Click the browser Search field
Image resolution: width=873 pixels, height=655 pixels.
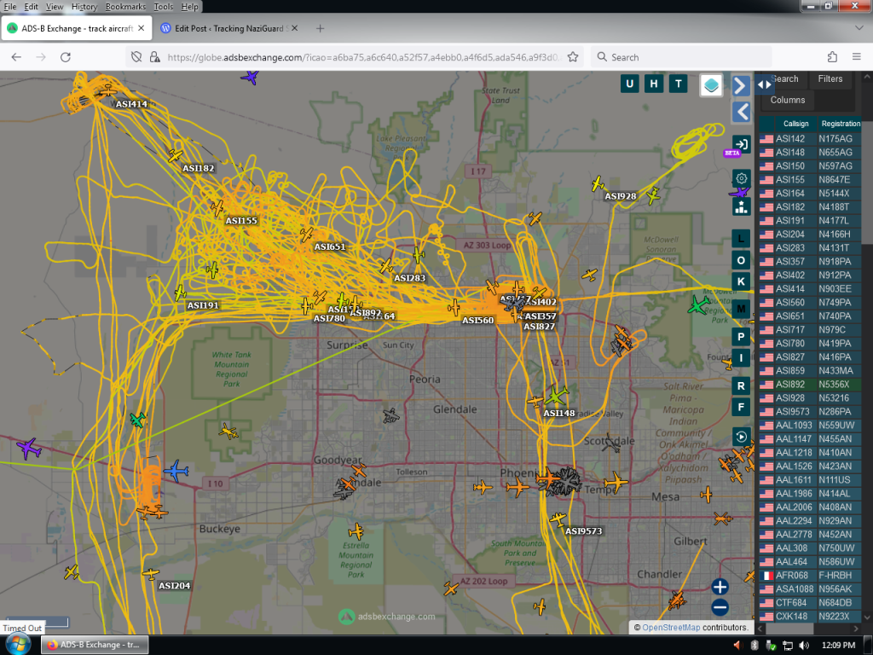681,57
